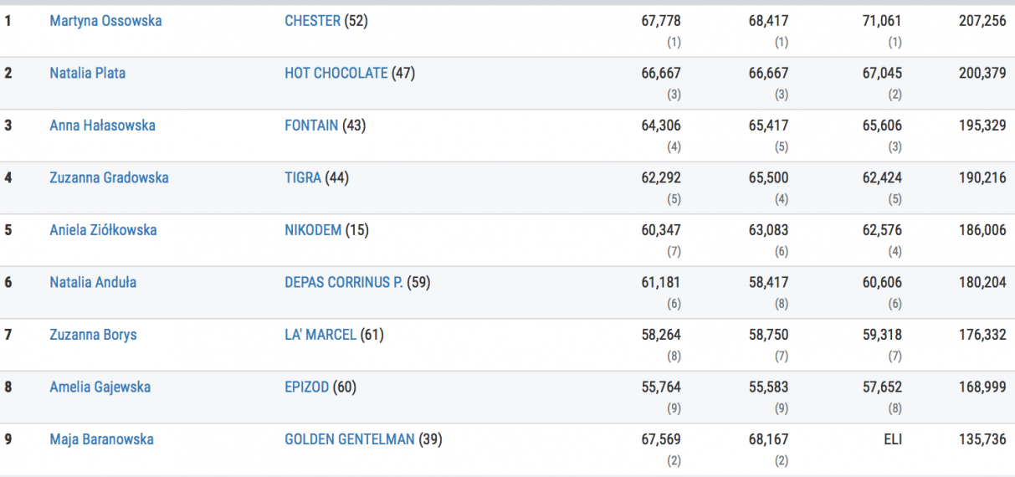Viewport: 1015px width, 477px height.
Task: Click the Anna Hałasowska rider name
Action: 102,126
